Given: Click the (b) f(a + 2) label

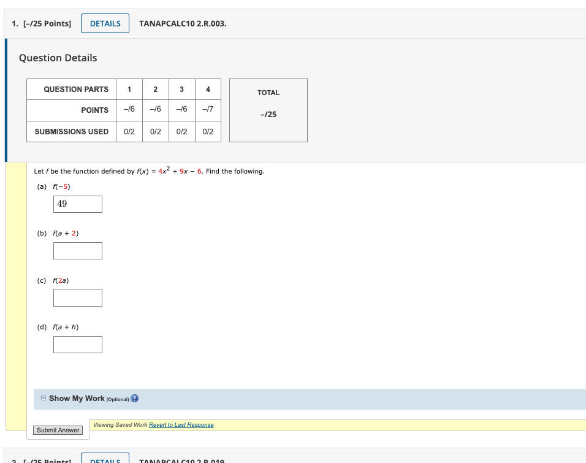Looking at the screenshot, I should [x=58, y=234].
